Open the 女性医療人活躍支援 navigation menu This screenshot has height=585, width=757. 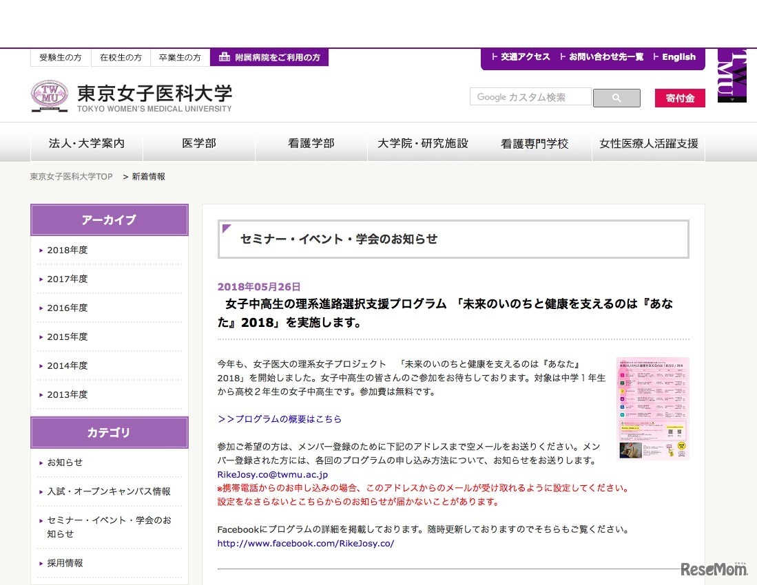coord(647,144)
